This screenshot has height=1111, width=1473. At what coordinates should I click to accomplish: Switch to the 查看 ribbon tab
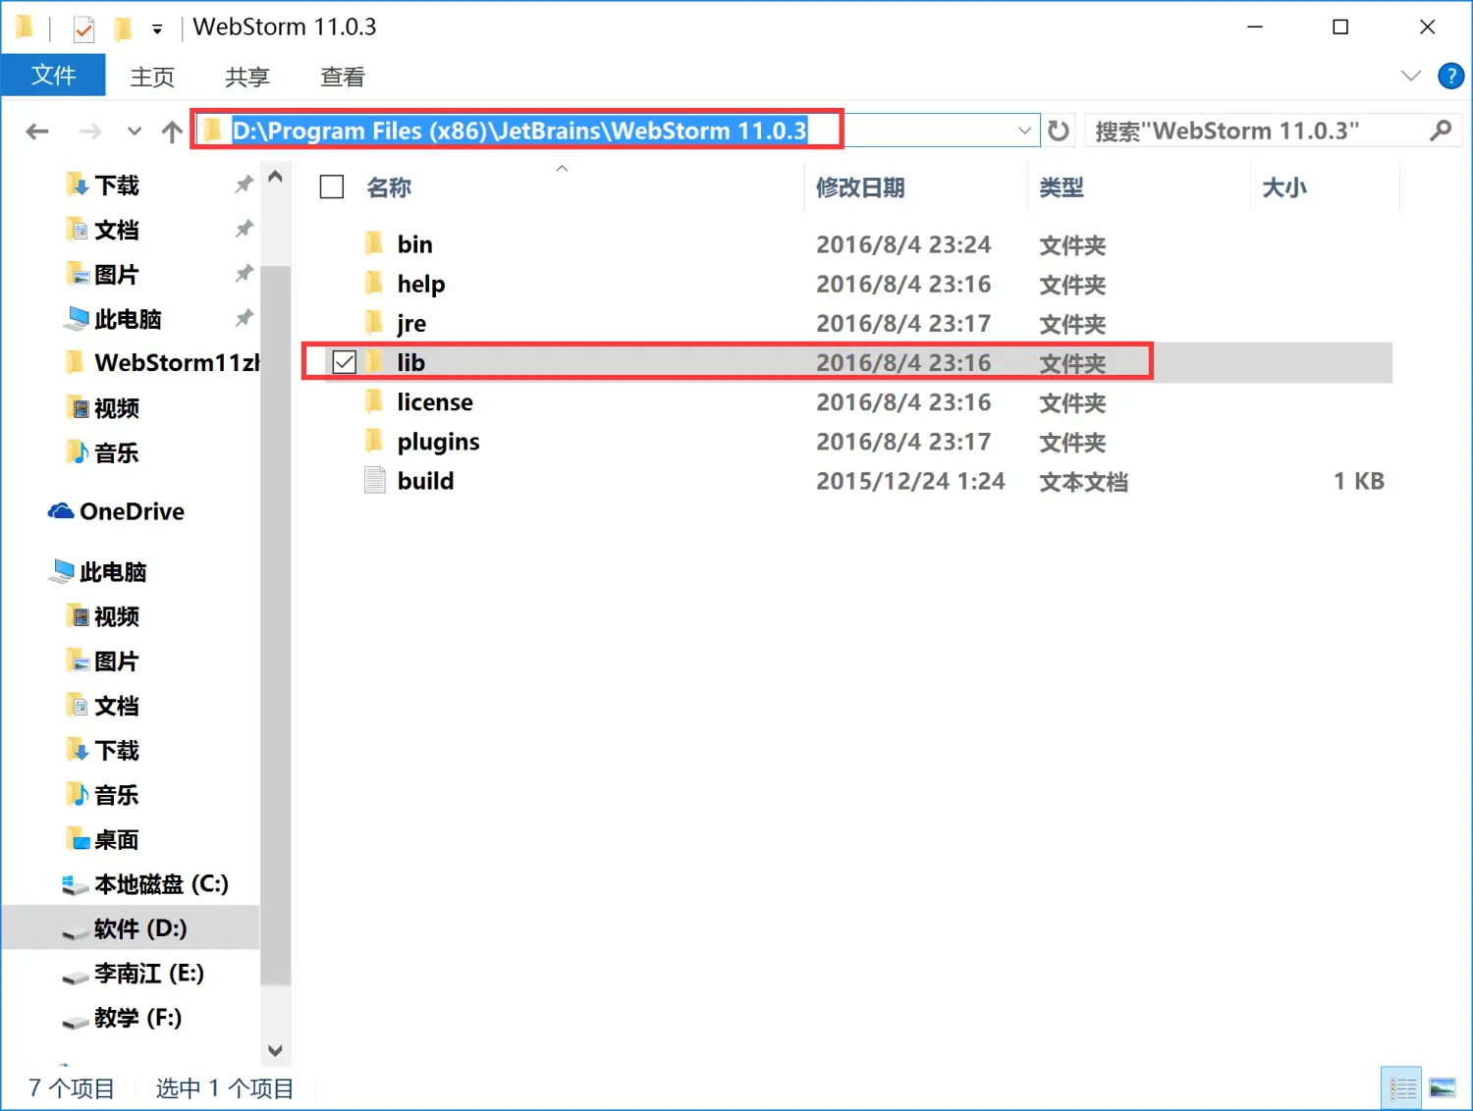tap(343, 77)
